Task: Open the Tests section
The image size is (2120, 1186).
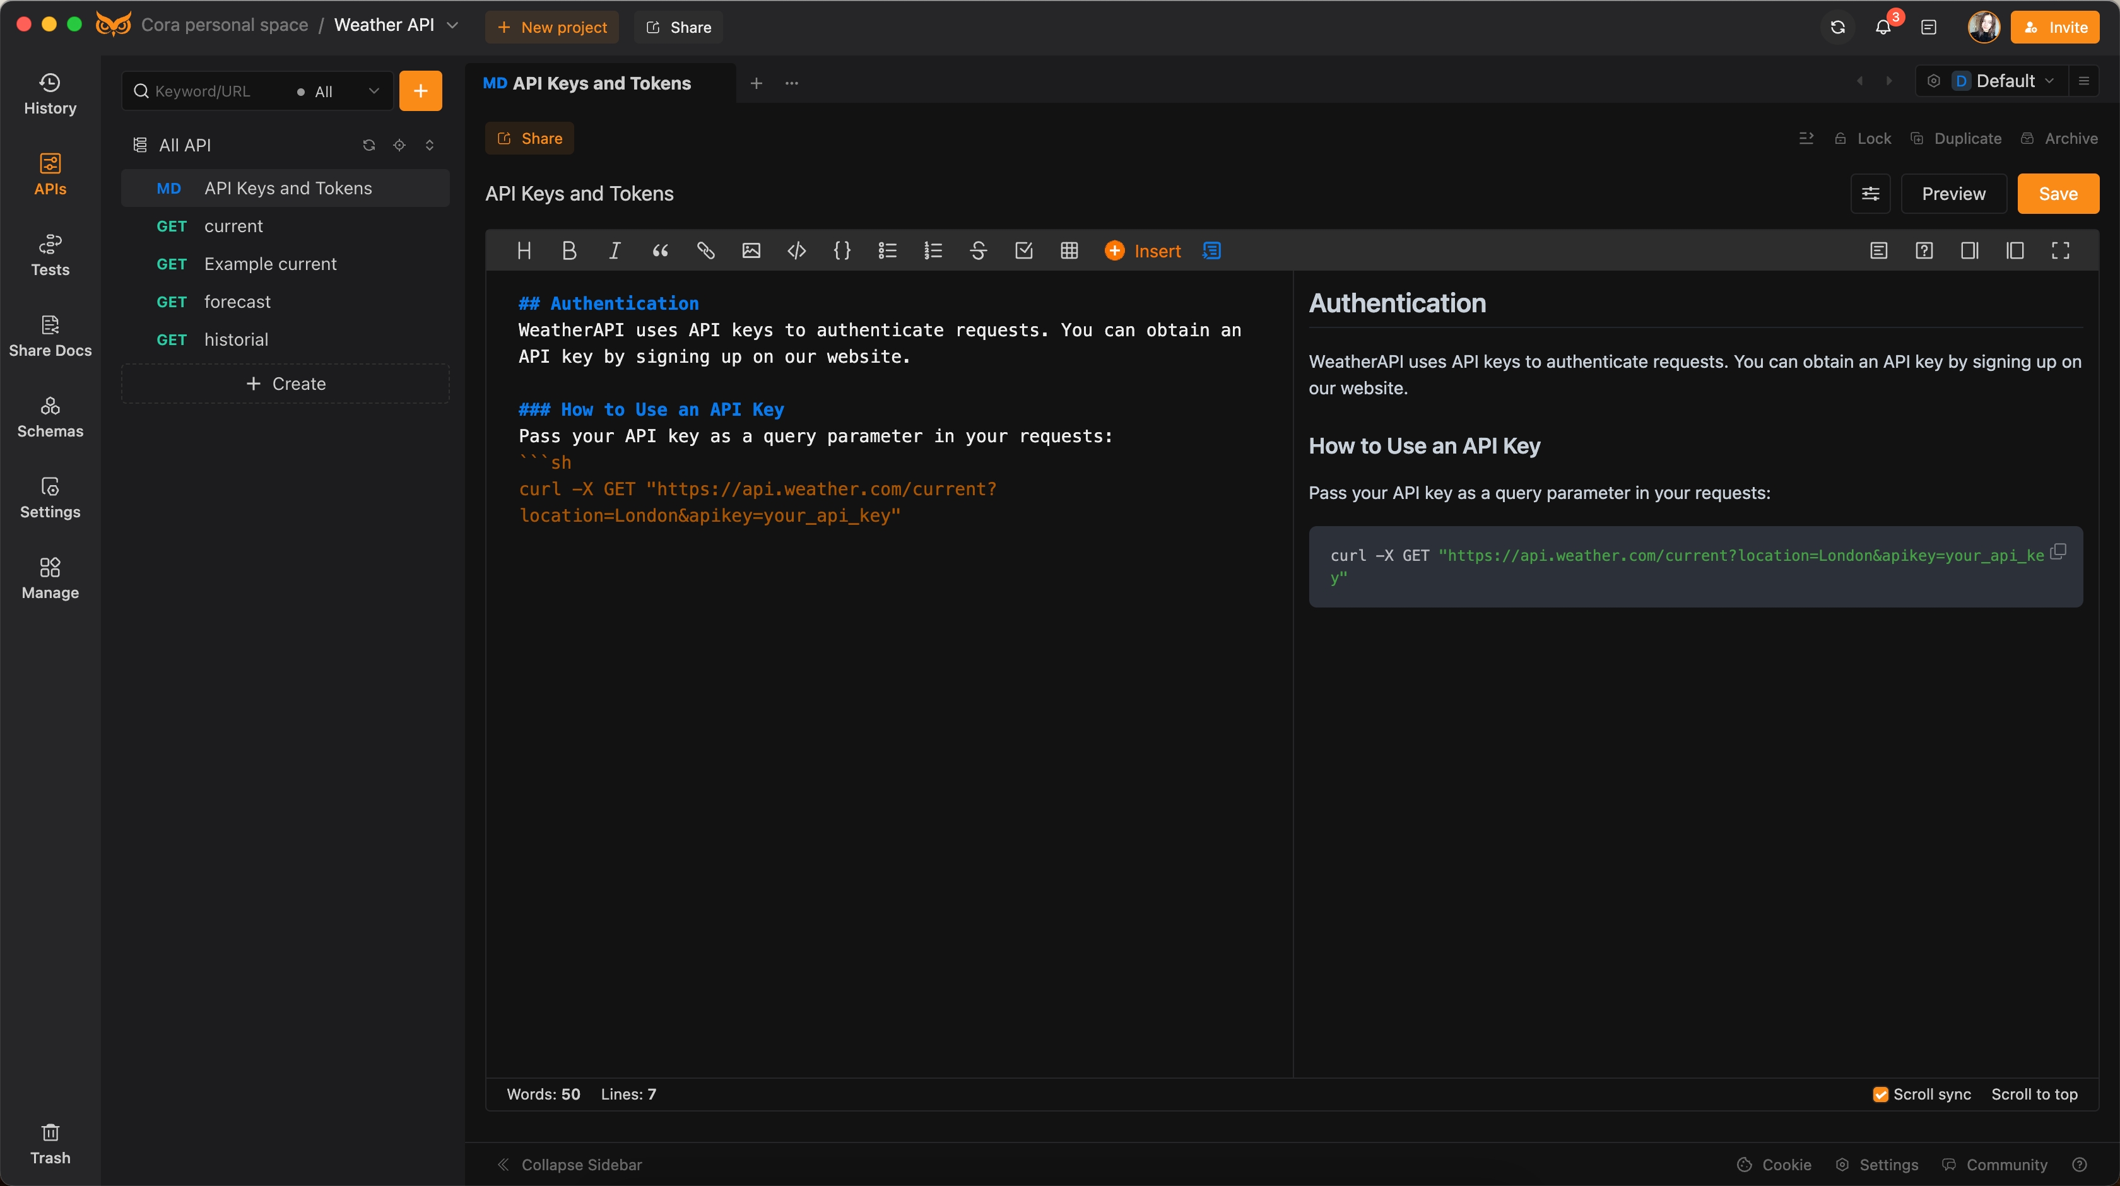Action: coord(50,256)
